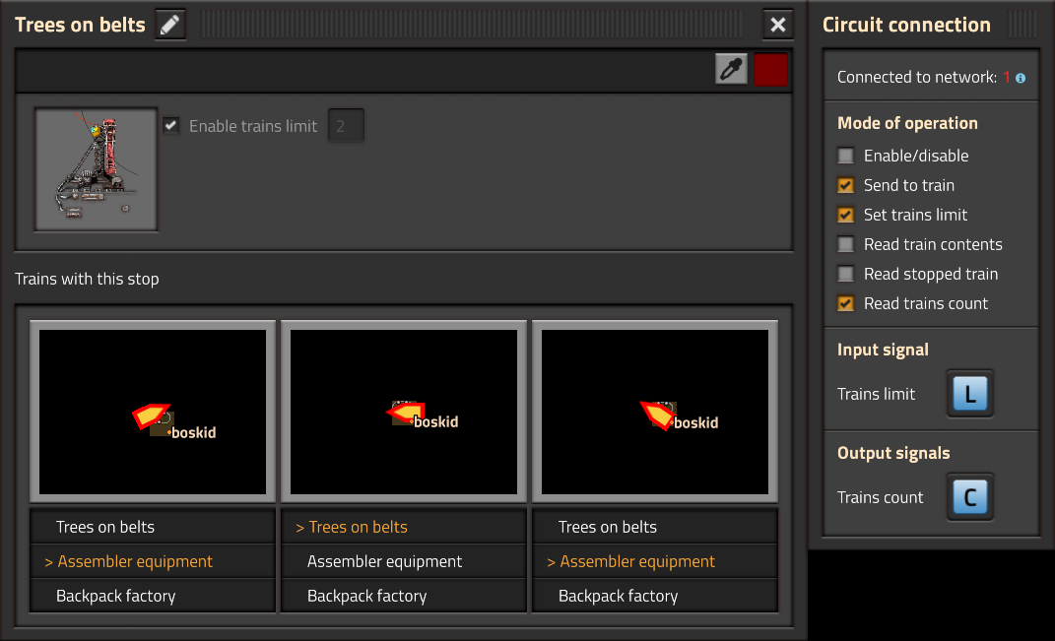Toggle the Enable trains limit checkbox
This screenshot has height=641, width=1055.
pyautogui.click(x=171, y=126)
